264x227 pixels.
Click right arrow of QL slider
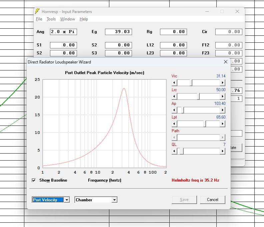point(222,151)
